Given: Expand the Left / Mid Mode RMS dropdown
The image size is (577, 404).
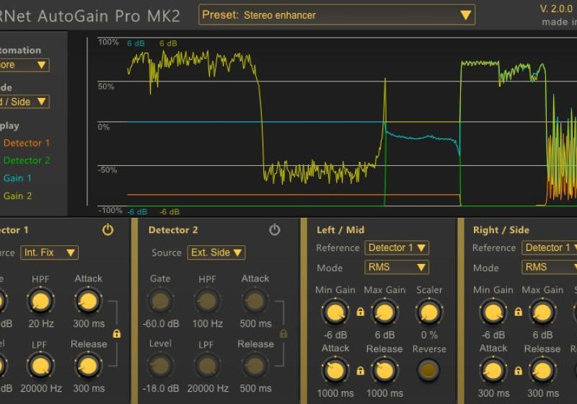Looking at the screenshot, I should pos(397,267).
